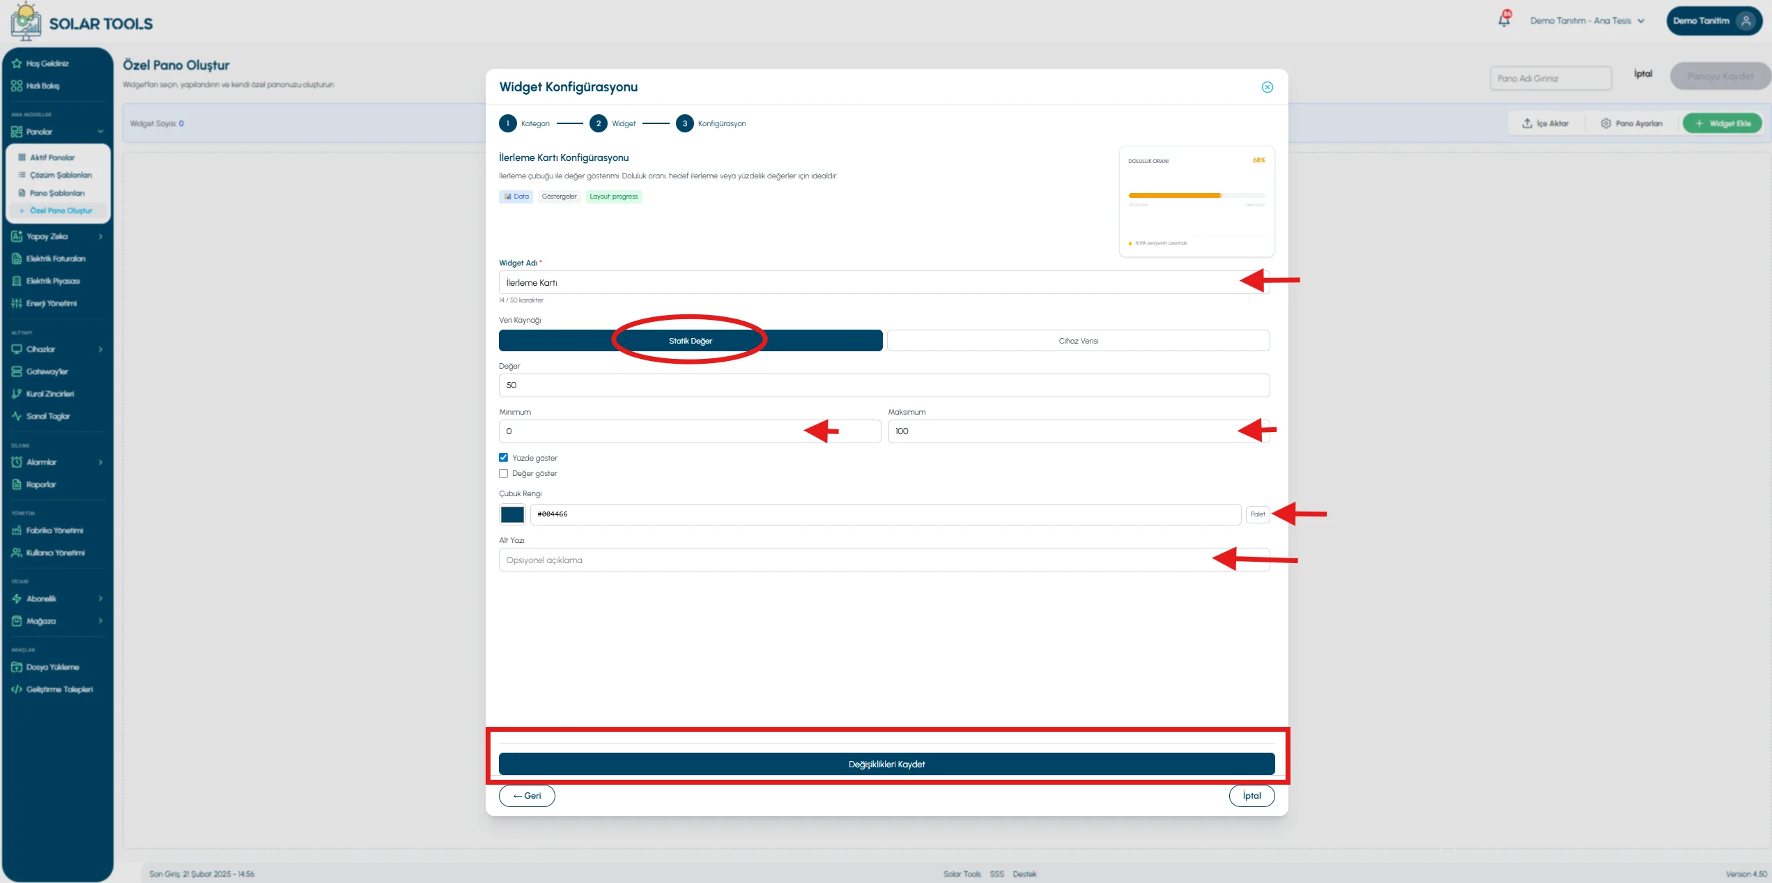The height and width of the screenshot is (883, 1772).
Task: Uncheck the Yüzde göster checkbox
Action: [x=503, y=458]
